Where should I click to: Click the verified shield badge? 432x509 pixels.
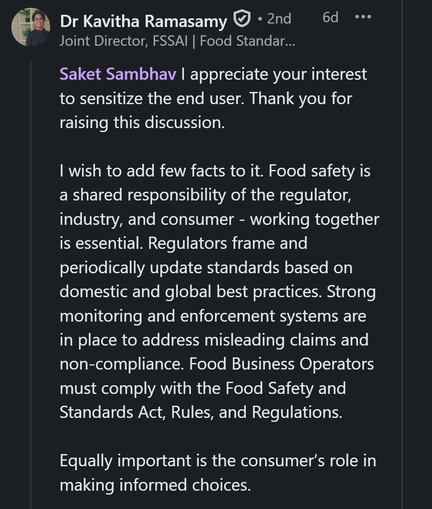(242, 19)
